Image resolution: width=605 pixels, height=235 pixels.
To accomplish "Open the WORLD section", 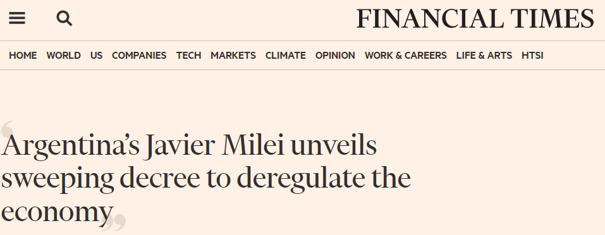I will tap(64, 56).
